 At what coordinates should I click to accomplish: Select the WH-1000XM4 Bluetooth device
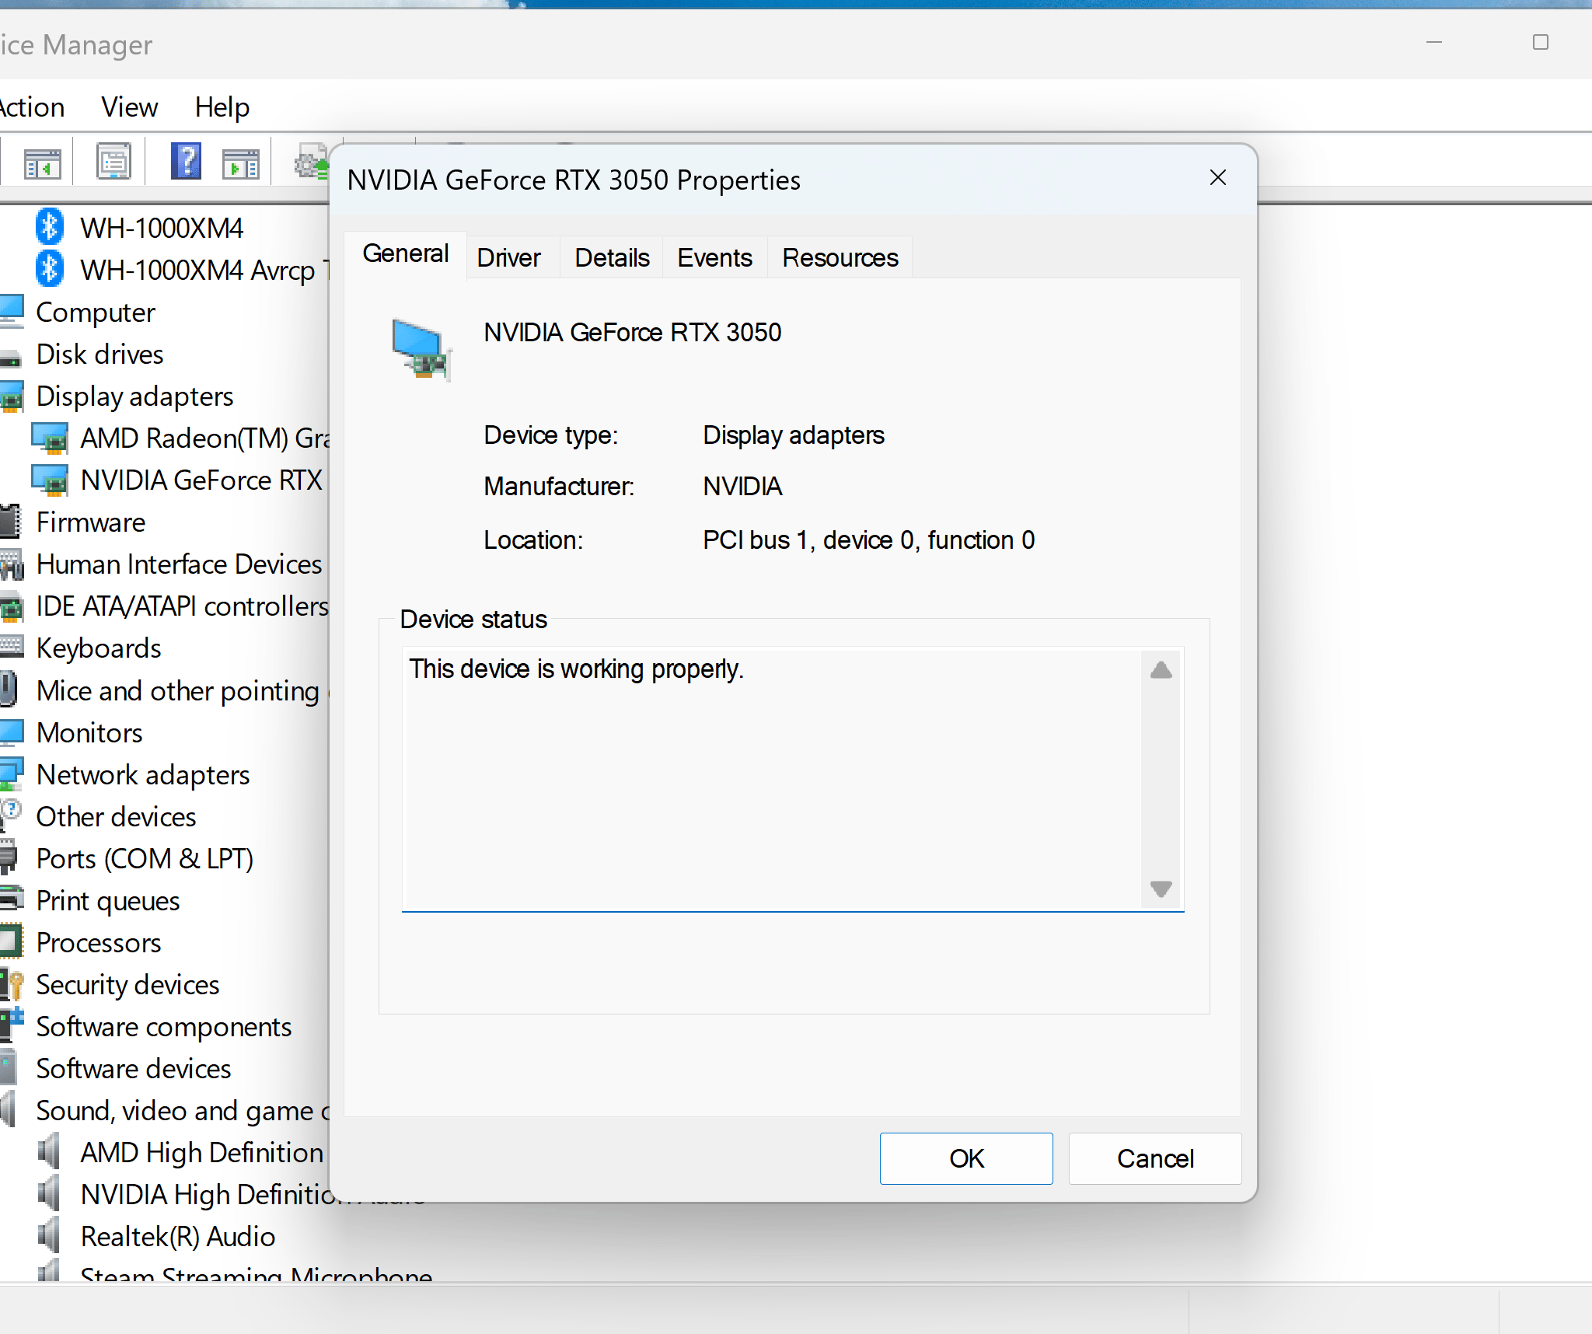(x=162, y=228)
